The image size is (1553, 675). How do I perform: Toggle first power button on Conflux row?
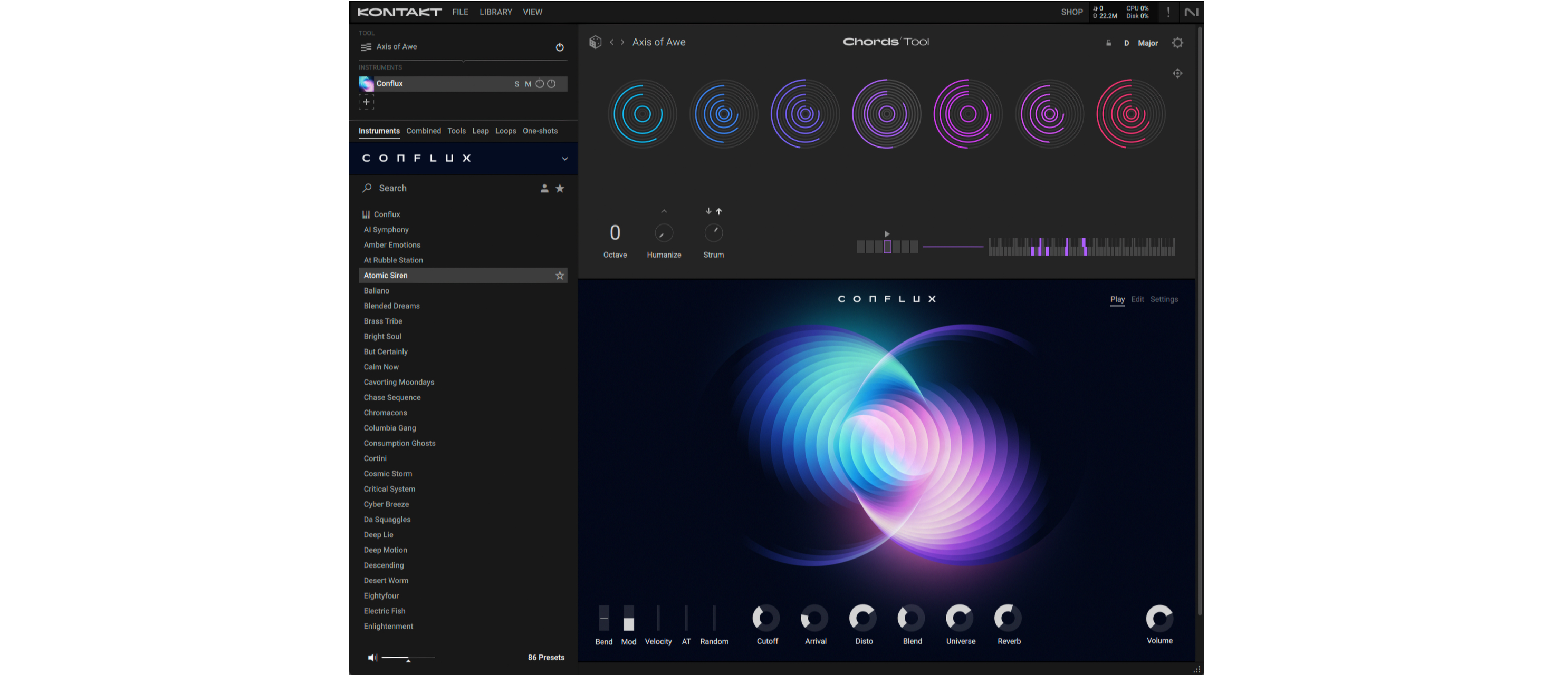[540, 84]
